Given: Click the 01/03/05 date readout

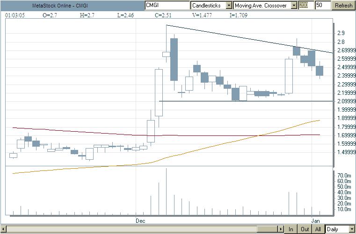Looking at the screenshot, I should click(x=15, y=15).
